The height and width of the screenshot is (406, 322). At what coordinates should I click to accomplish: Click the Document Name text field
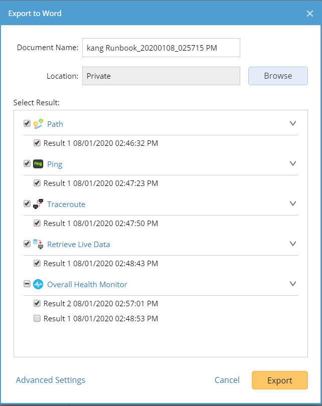[x=161, y=48]
